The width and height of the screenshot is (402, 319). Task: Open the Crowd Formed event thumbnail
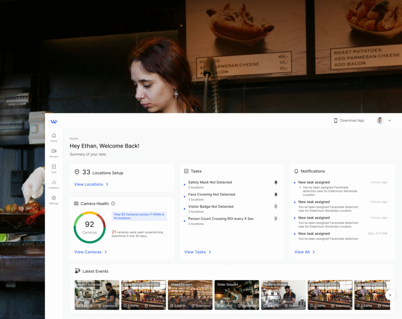(190, 295)
